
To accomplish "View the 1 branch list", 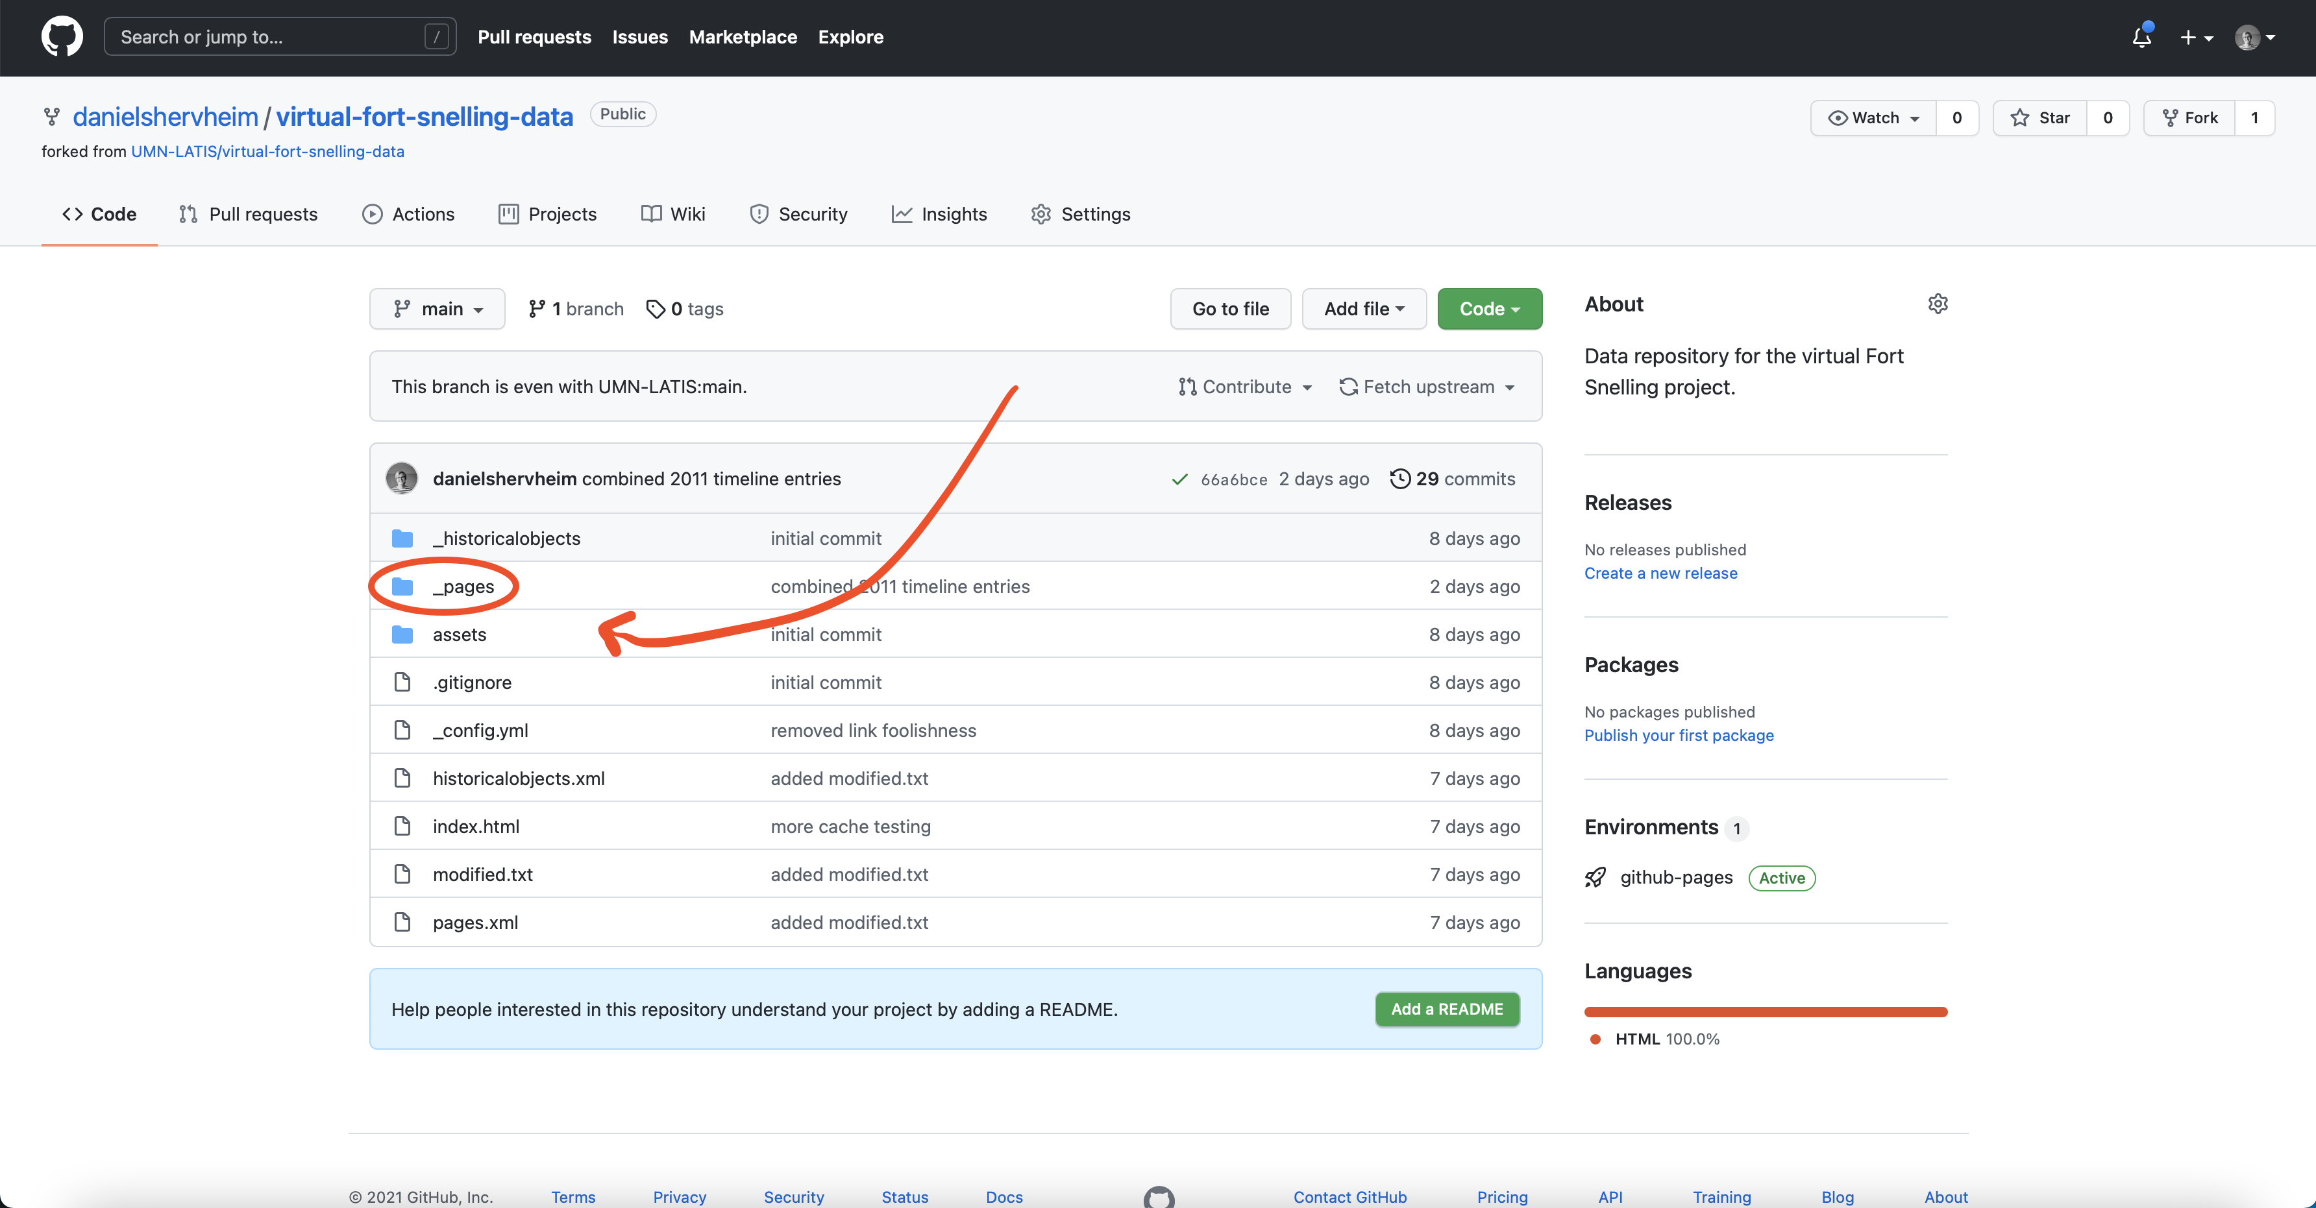I will 575,308.
